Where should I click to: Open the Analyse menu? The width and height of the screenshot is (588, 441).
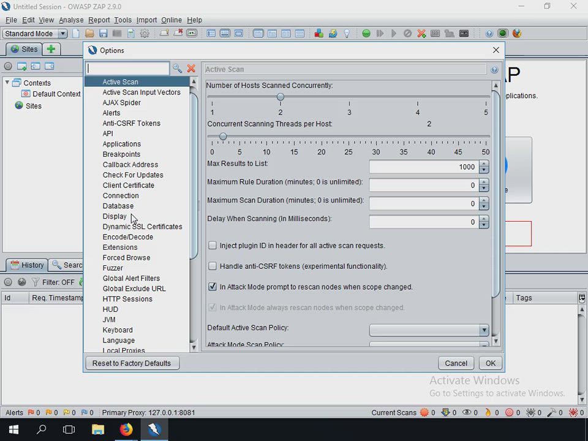click(71, 20)
